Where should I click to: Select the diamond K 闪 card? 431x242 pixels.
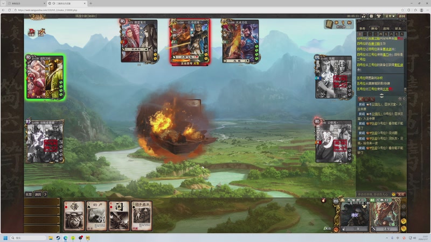click(119, 216)
